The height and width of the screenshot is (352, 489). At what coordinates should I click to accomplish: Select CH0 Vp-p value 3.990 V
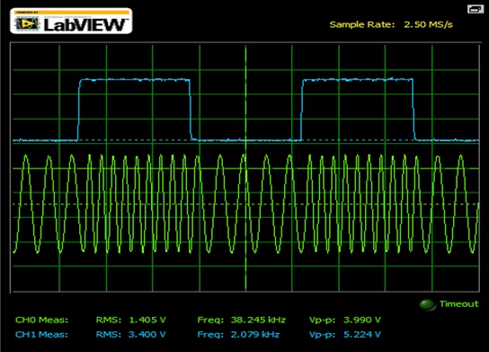361,320
